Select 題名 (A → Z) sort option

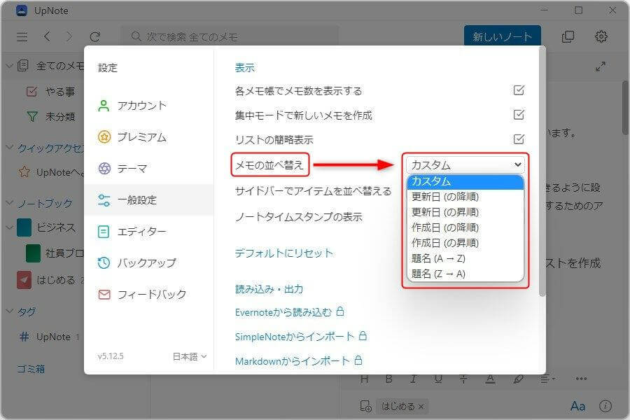[465, 258]
